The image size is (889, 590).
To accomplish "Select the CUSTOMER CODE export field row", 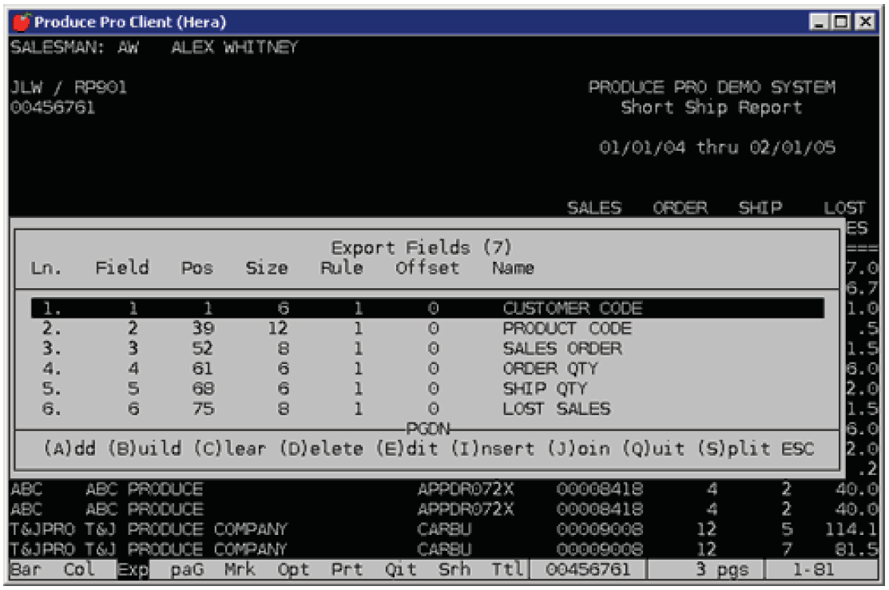I will pyautogui.click(x=427, y=308).
